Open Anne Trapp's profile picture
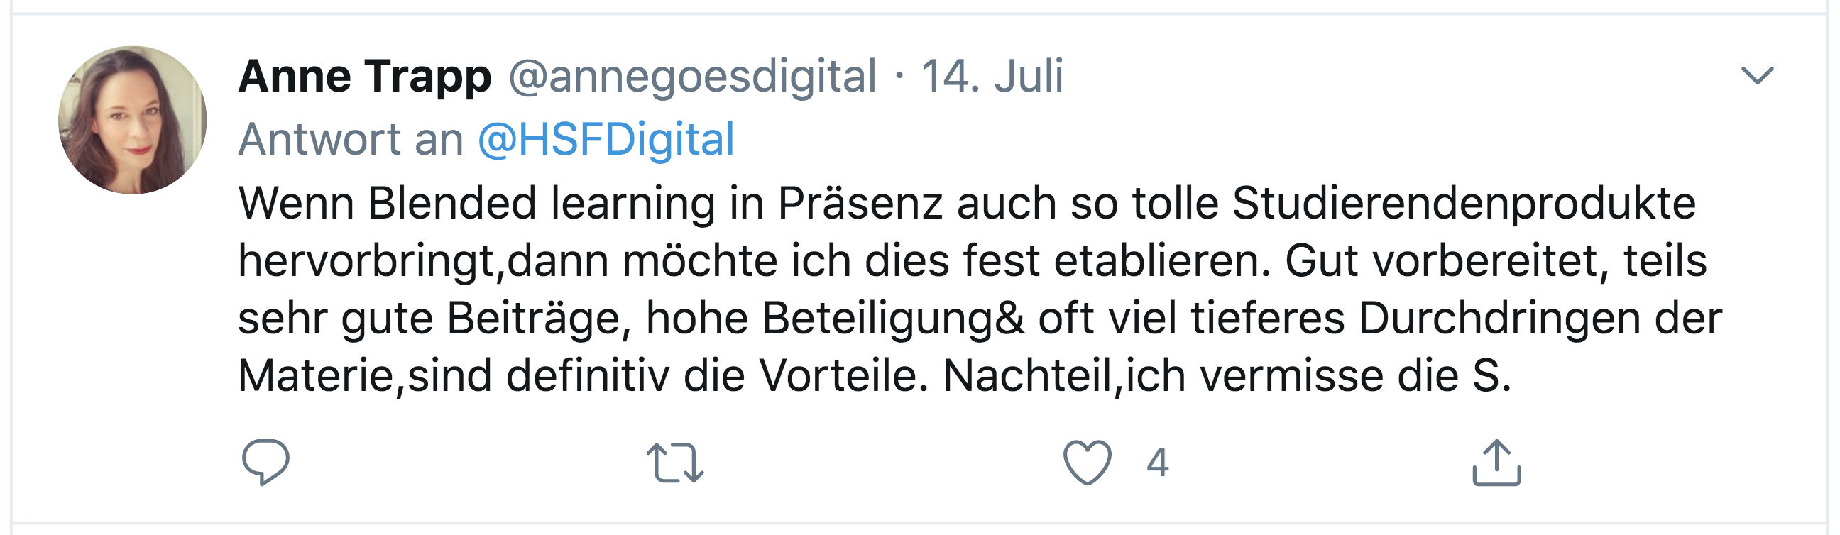 pos(132,120)
